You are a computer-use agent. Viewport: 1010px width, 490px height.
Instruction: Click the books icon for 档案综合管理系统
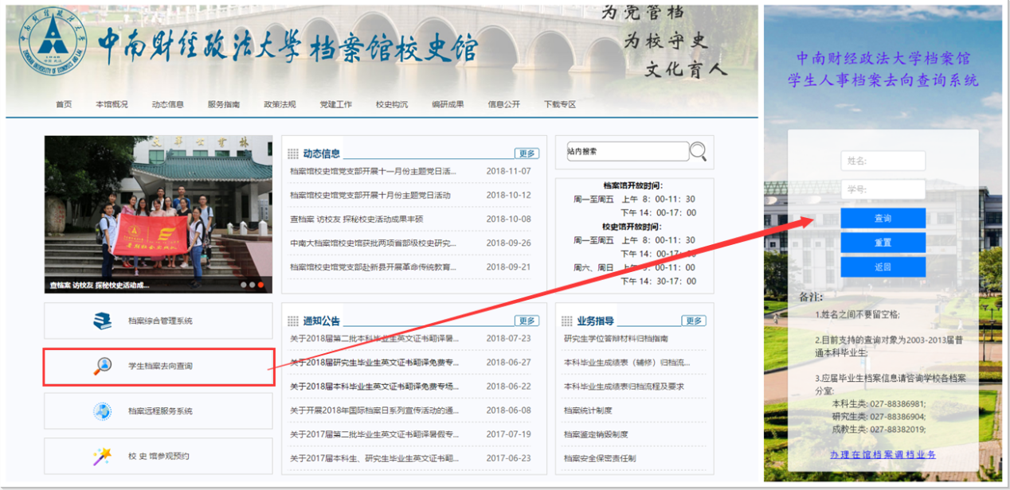click(103, 321)
